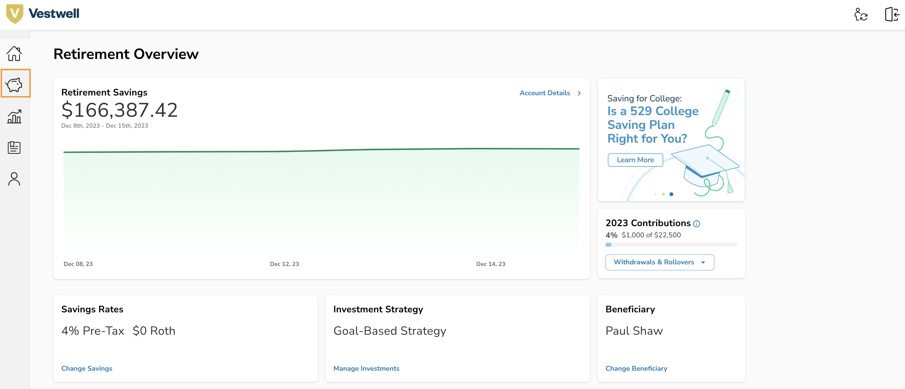Select the third carousel dot
Screen dimensions: 905x389
[672, 194]
